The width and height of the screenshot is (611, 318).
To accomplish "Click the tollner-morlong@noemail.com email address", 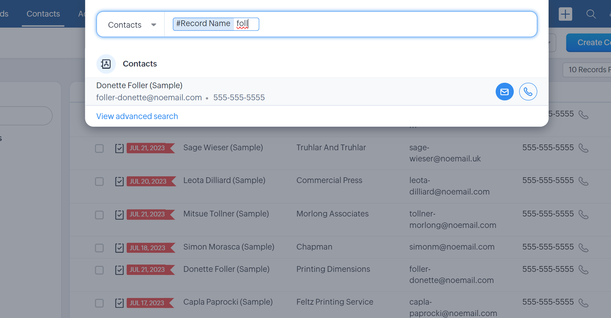I will pyautogui.click(x=453, y=219).
